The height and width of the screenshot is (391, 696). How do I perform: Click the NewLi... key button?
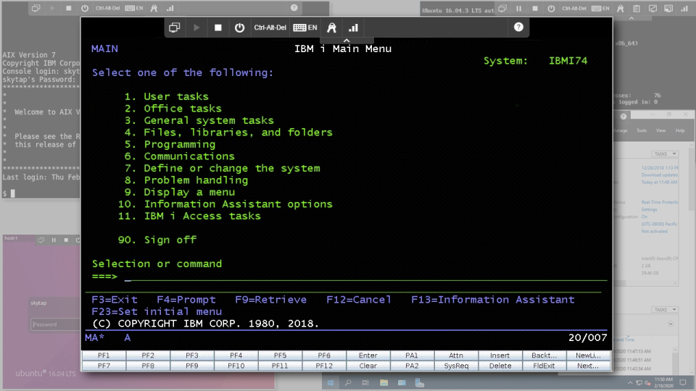[x=588, y=355]
